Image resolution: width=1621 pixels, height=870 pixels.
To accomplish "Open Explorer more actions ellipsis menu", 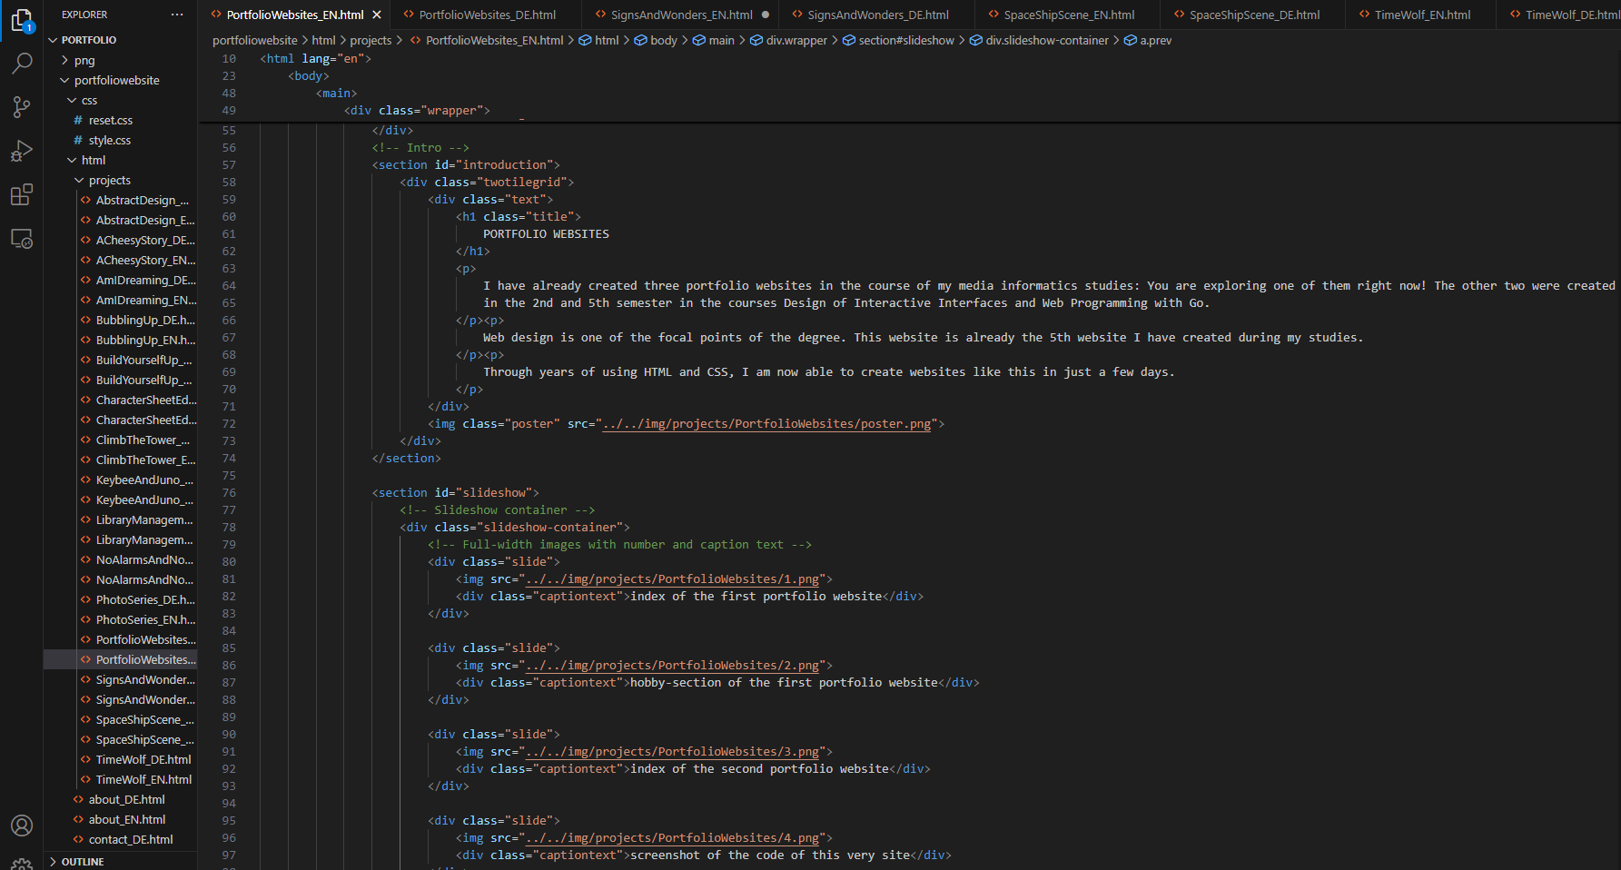I will point(177,15).
